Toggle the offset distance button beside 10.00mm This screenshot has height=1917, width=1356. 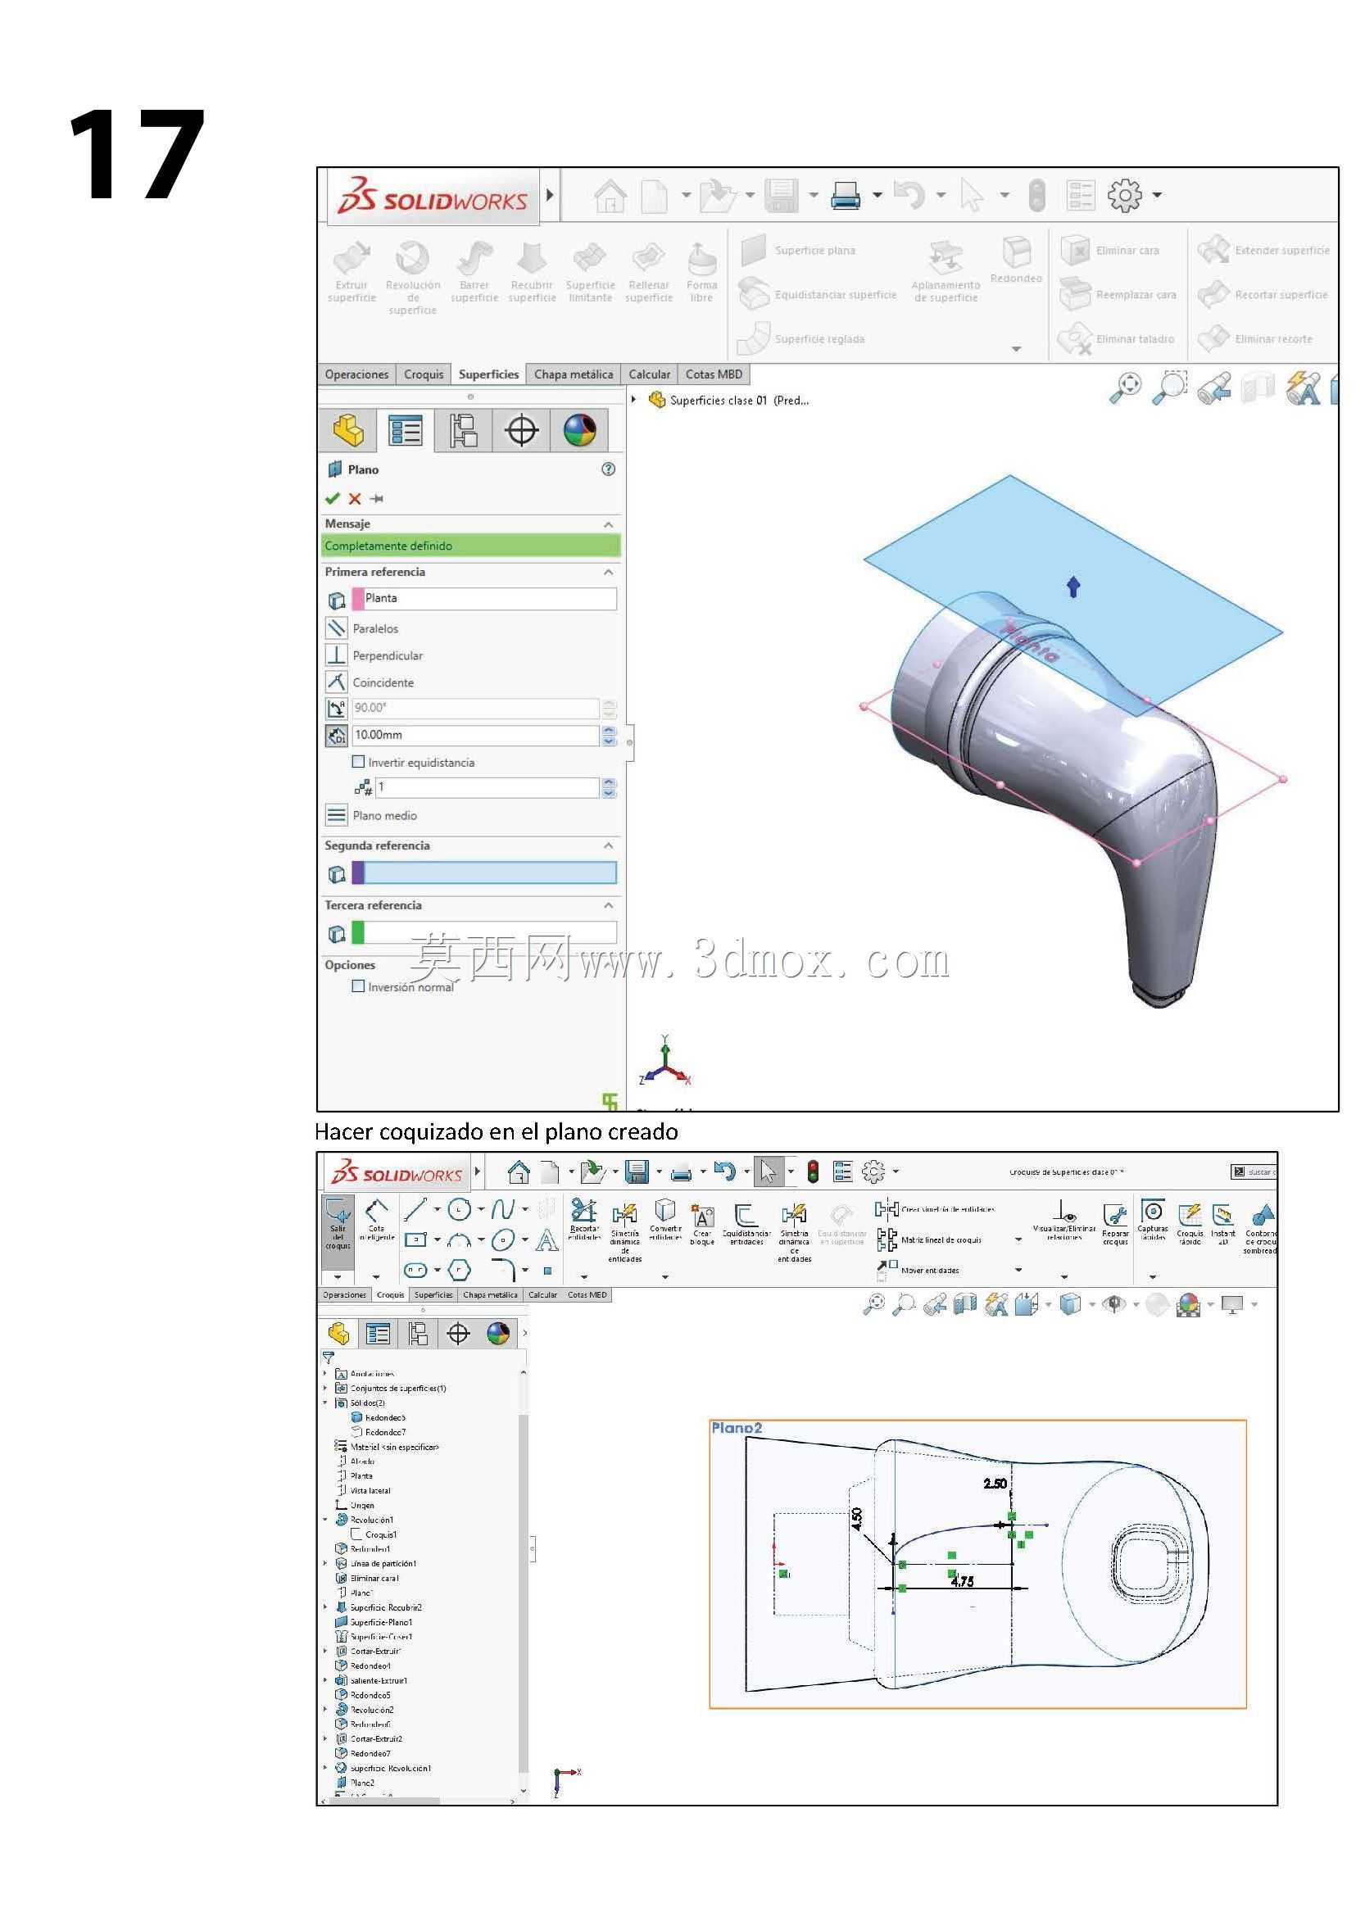click(x=337, y=736)
